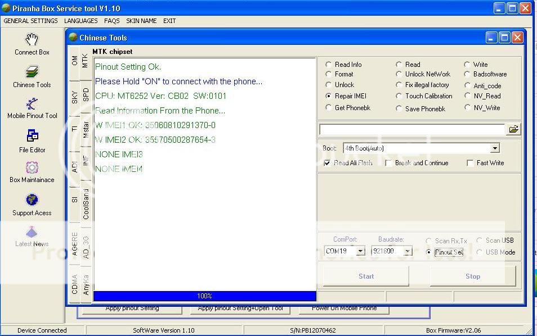Click Power On Mobile Phone button
Viewport: 537px width, 336px height.
[x=344, y=309]
